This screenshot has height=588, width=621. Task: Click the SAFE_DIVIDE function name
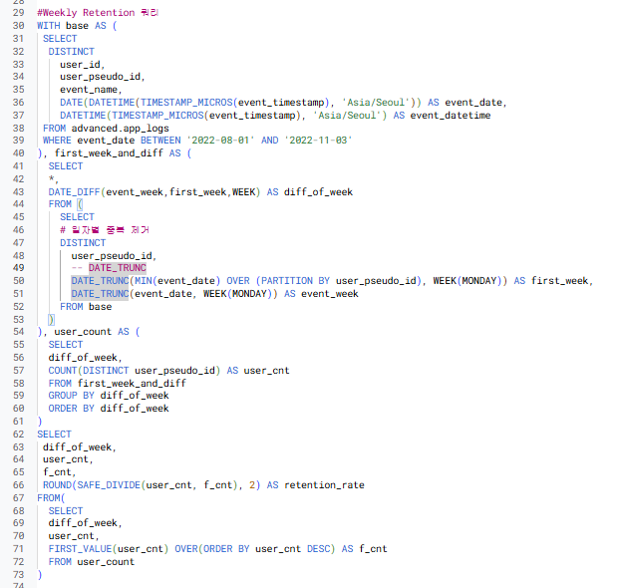[109, 485]
